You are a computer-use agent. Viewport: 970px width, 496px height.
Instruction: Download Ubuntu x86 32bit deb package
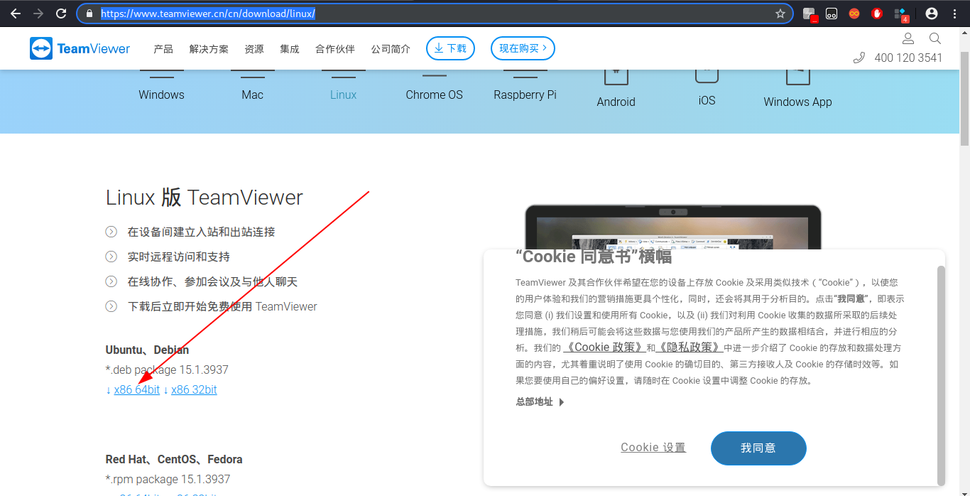(x=194, y=389)
